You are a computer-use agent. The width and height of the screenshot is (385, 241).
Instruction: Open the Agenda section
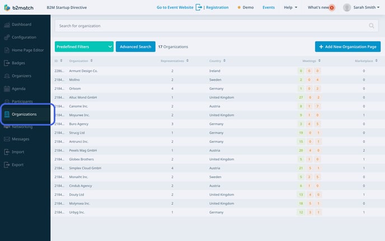18,89
